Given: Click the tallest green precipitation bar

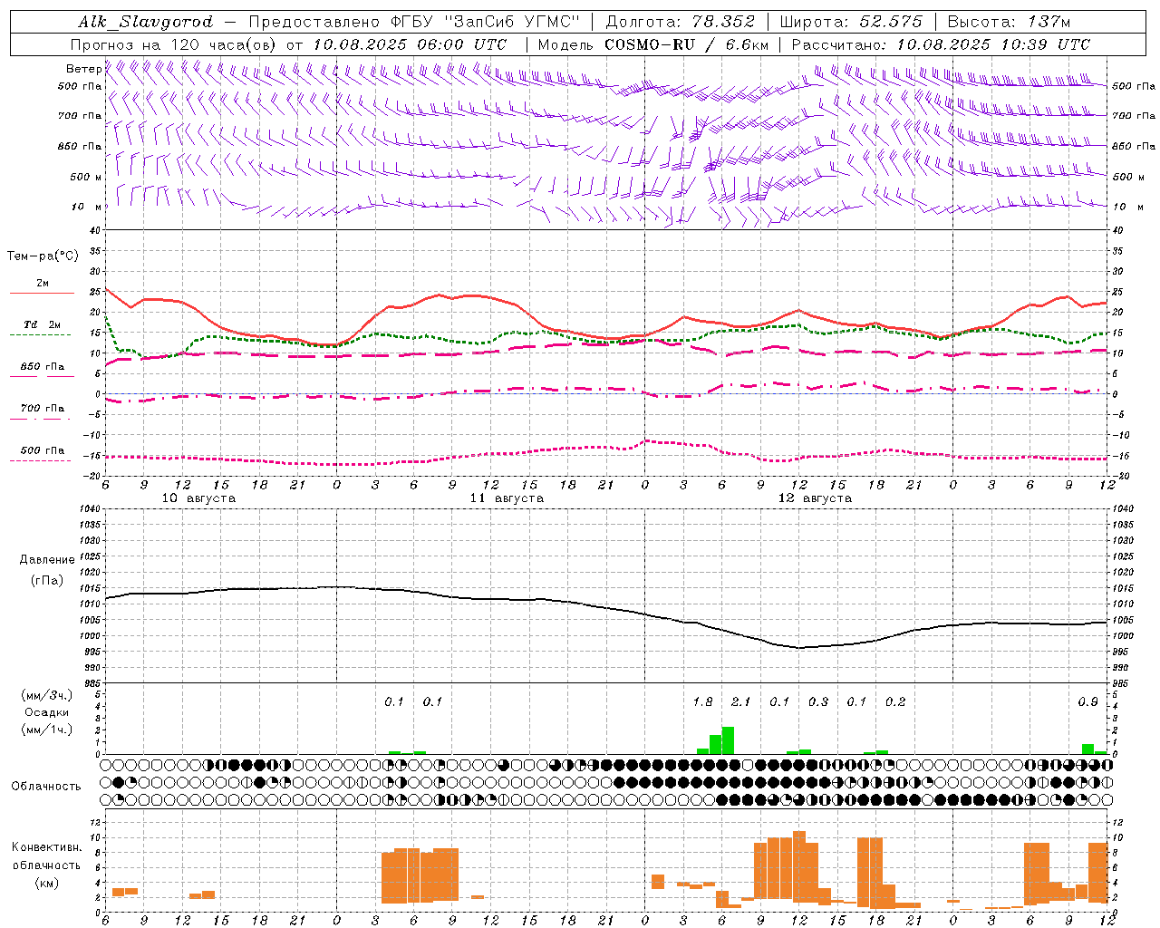Looking at the screenshot, I should click(728, 740).
